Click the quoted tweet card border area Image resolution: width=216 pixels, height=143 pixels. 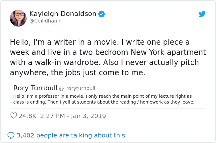pos(108,95)
